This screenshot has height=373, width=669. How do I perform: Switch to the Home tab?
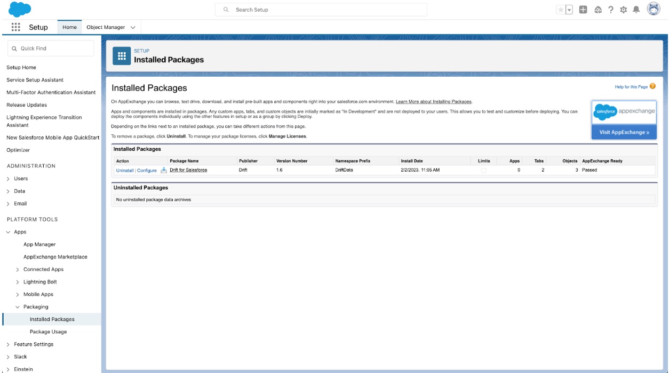(69, 27)
